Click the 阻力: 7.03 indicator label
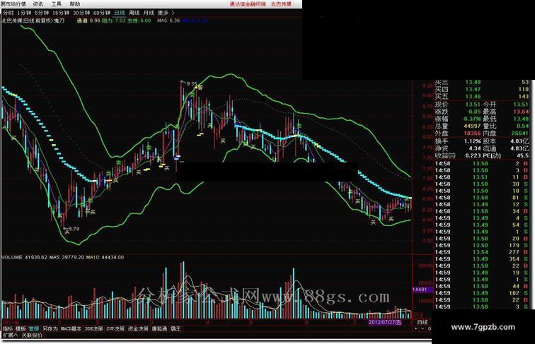The image size is (535, 344). pyautogui.click(x=114, y=20)
